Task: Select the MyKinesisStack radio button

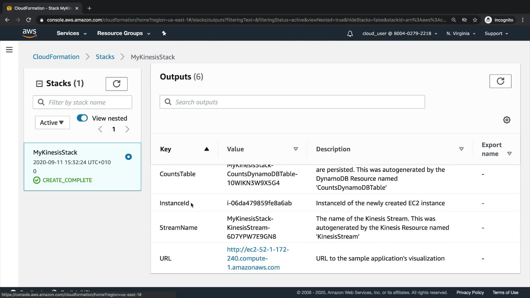Action: click(x=128, y=157)
